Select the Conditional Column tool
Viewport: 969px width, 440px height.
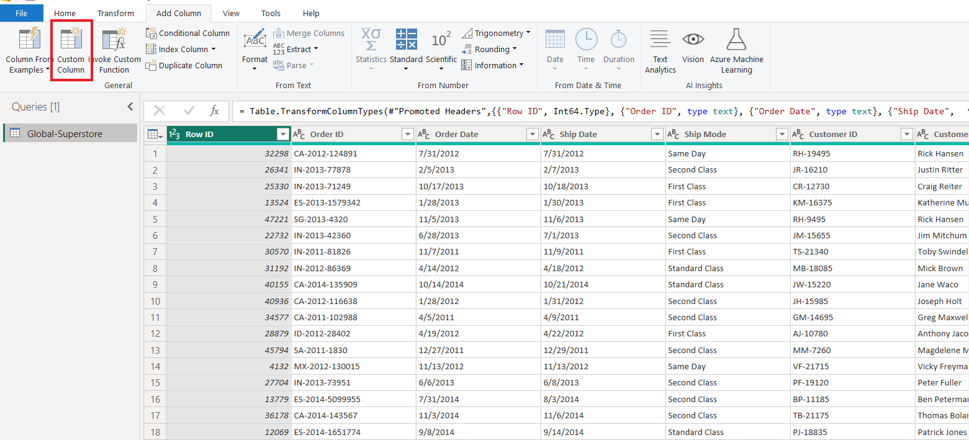pos(187,33)
